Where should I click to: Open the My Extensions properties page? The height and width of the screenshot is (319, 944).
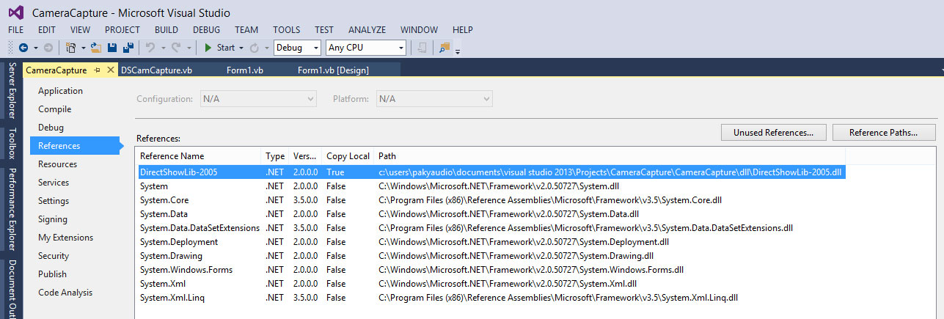[x=65, y=238]
